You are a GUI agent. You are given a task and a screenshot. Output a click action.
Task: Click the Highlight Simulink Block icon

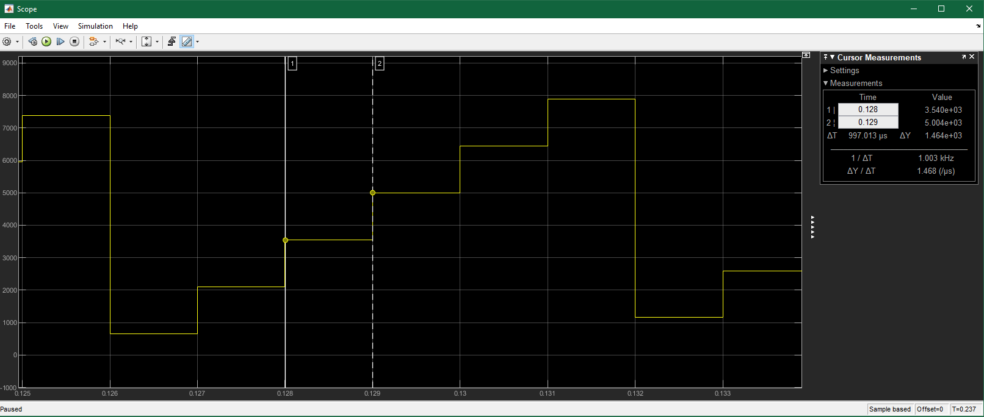(x=93, y=41)
